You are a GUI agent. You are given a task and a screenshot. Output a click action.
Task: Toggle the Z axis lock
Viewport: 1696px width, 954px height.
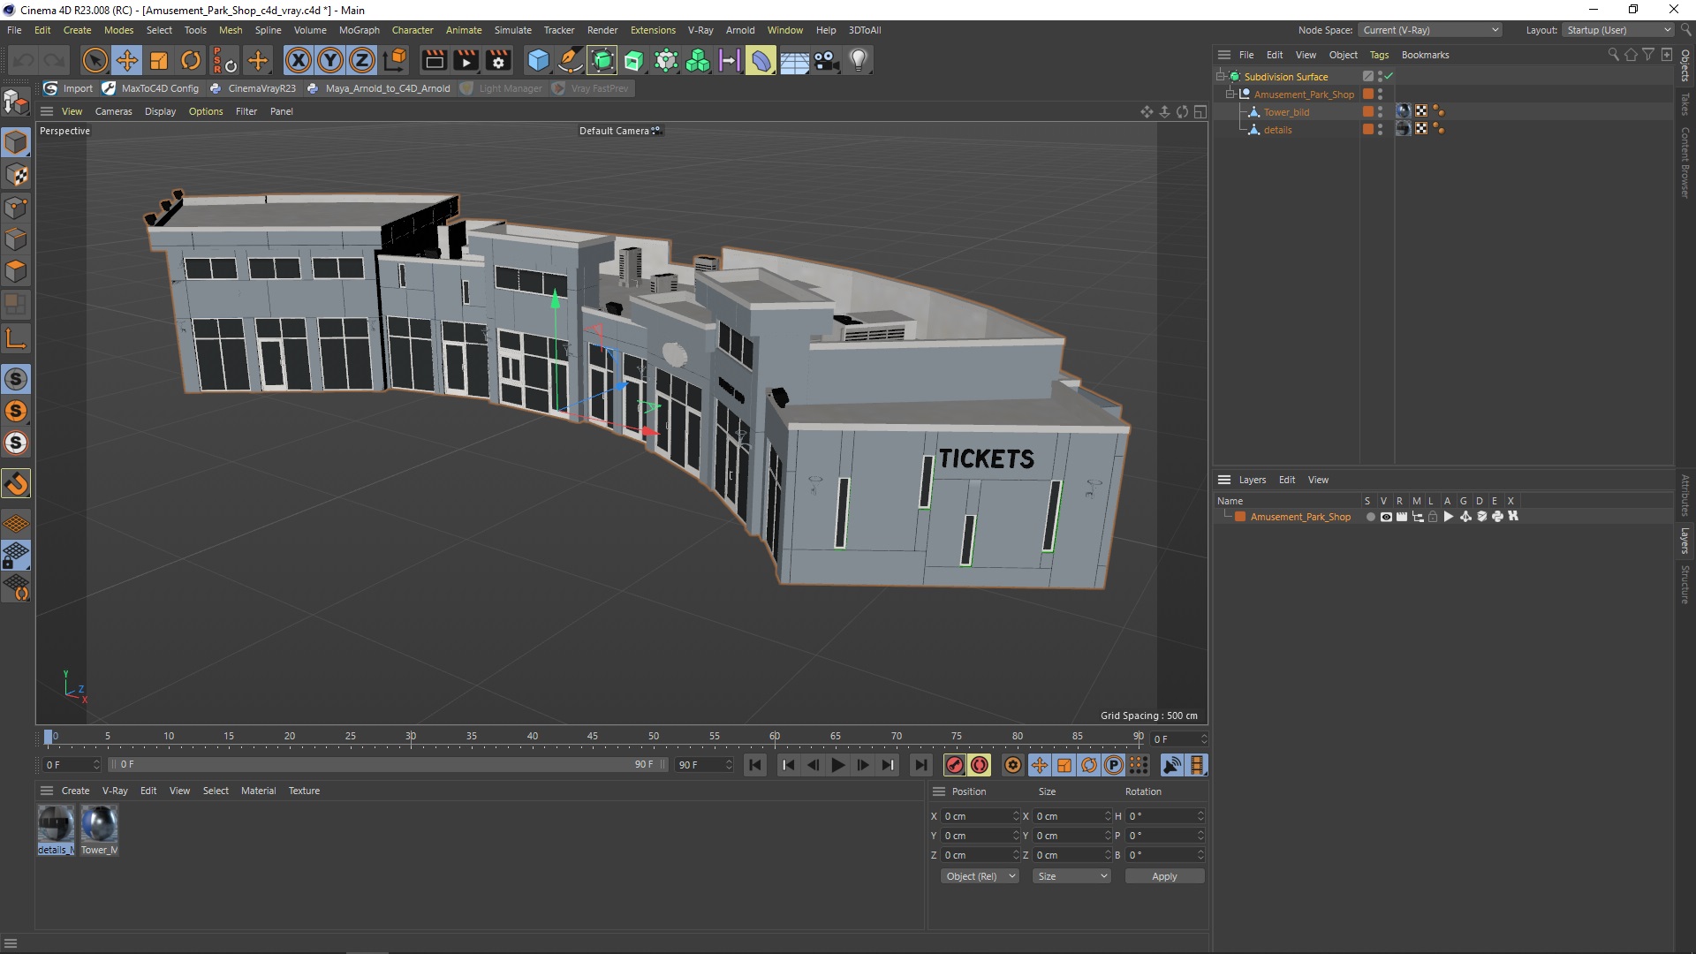click(362, 60)
